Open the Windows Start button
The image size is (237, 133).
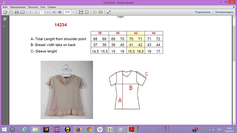[x=4, y=130]
